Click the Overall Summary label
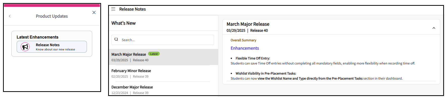The height and width of the screenshot is (99, 448). click(x=243, y=40)
